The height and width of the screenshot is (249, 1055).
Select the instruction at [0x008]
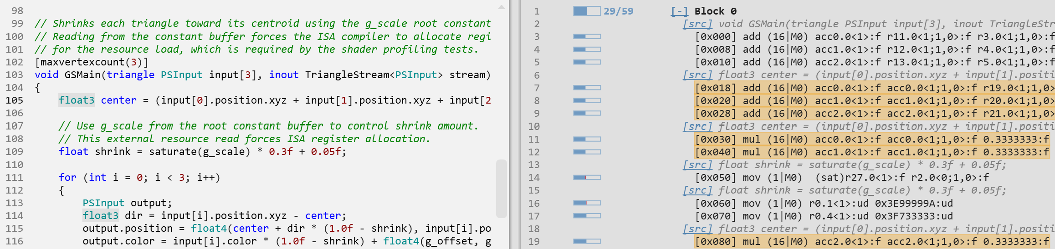(875, 49)
